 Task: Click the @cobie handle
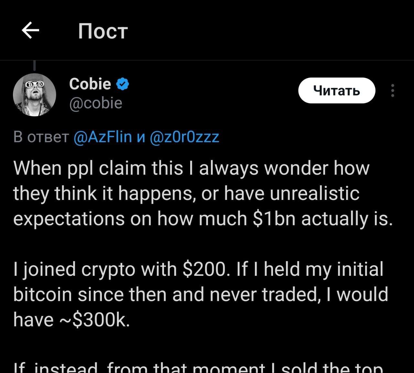[x=96, y=103]
